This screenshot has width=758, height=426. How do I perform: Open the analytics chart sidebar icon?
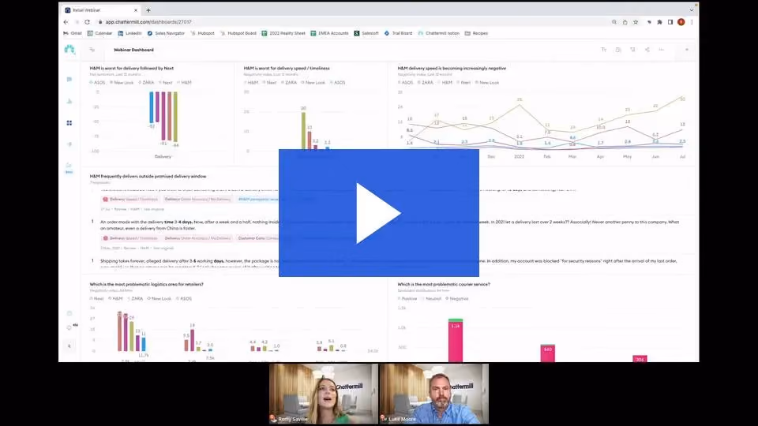tap(69, 101)
